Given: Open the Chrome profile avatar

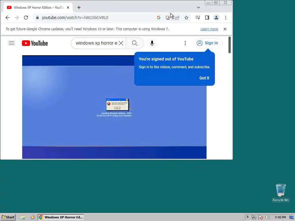Looking at the screenshot, I should (x=216, y=18).
